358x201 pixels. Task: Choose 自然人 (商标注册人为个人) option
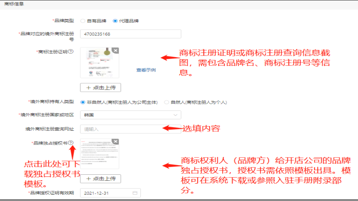pos(166,102)
